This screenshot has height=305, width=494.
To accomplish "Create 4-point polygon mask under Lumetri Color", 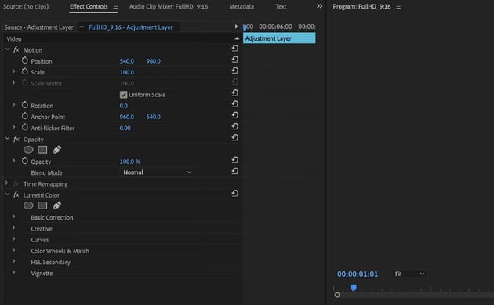I will tap(42, 205).
